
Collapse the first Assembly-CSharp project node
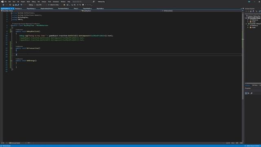coord(246,18)
